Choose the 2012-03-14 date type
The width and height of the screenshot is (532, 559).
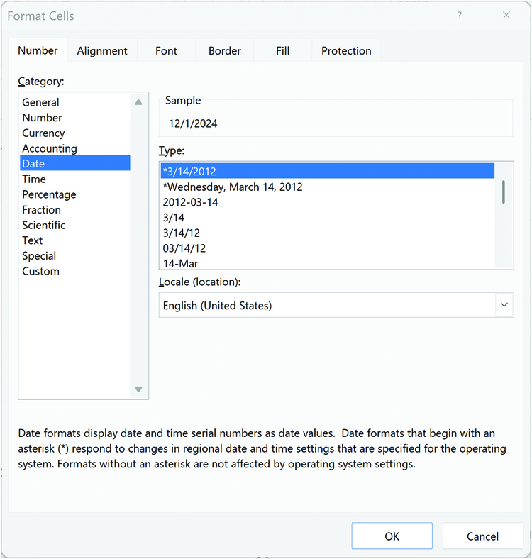[x=327, y=202]
